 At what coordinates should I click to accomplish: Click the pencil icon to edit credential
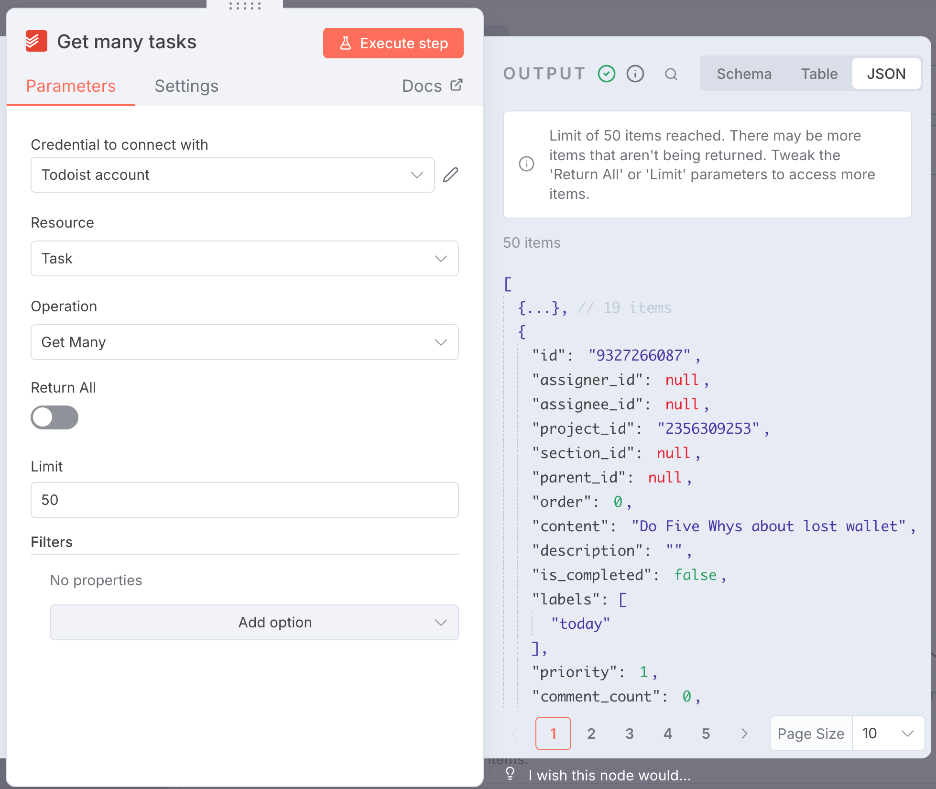pos(450,175)
